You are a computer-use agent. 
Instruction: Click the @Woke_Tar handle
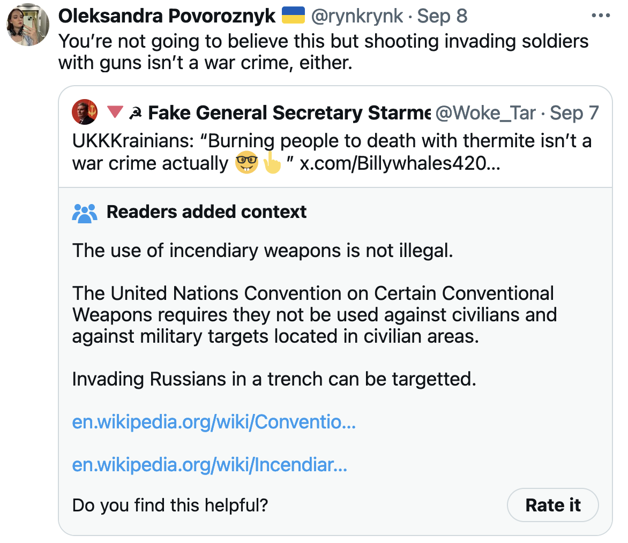click(485, 113)
